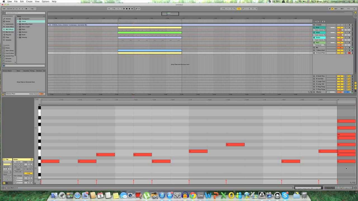Unfold the 7 Bass-Acid track
Image resolution: width=358 pixels, height=201 pixels.
click(x=314, y=50)
